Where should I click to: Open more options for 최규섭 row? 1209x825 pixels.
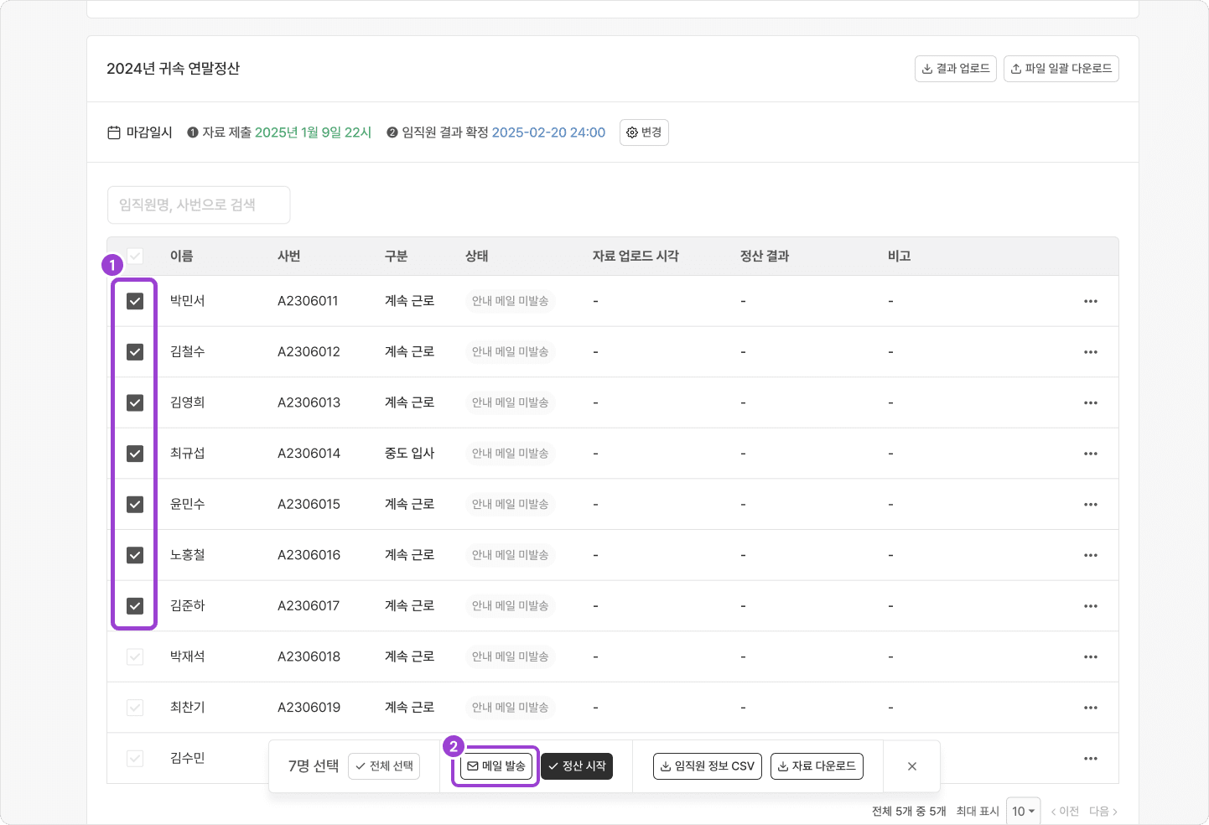pos(1090,454)
